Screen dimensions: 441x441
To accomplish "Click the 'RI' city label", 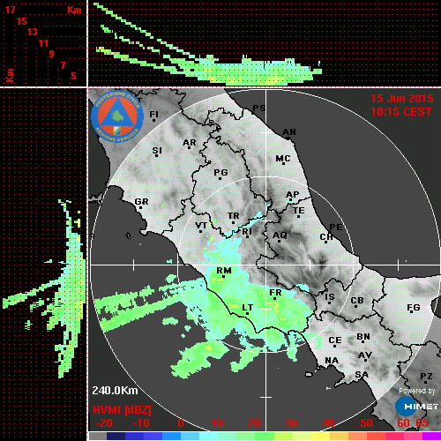I will 247,232.
